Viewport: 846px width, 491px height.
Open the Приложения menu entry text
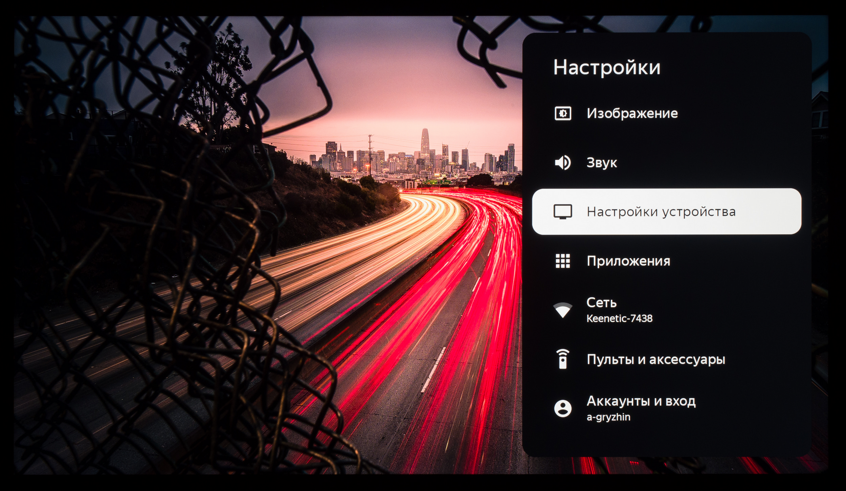pos(628,261)
